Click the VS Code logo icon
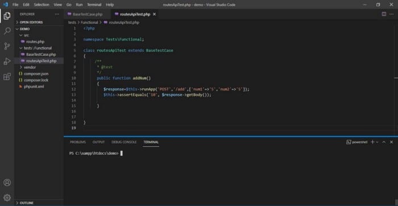Screen dimensions: 398x206 click(x=5, y=5)
